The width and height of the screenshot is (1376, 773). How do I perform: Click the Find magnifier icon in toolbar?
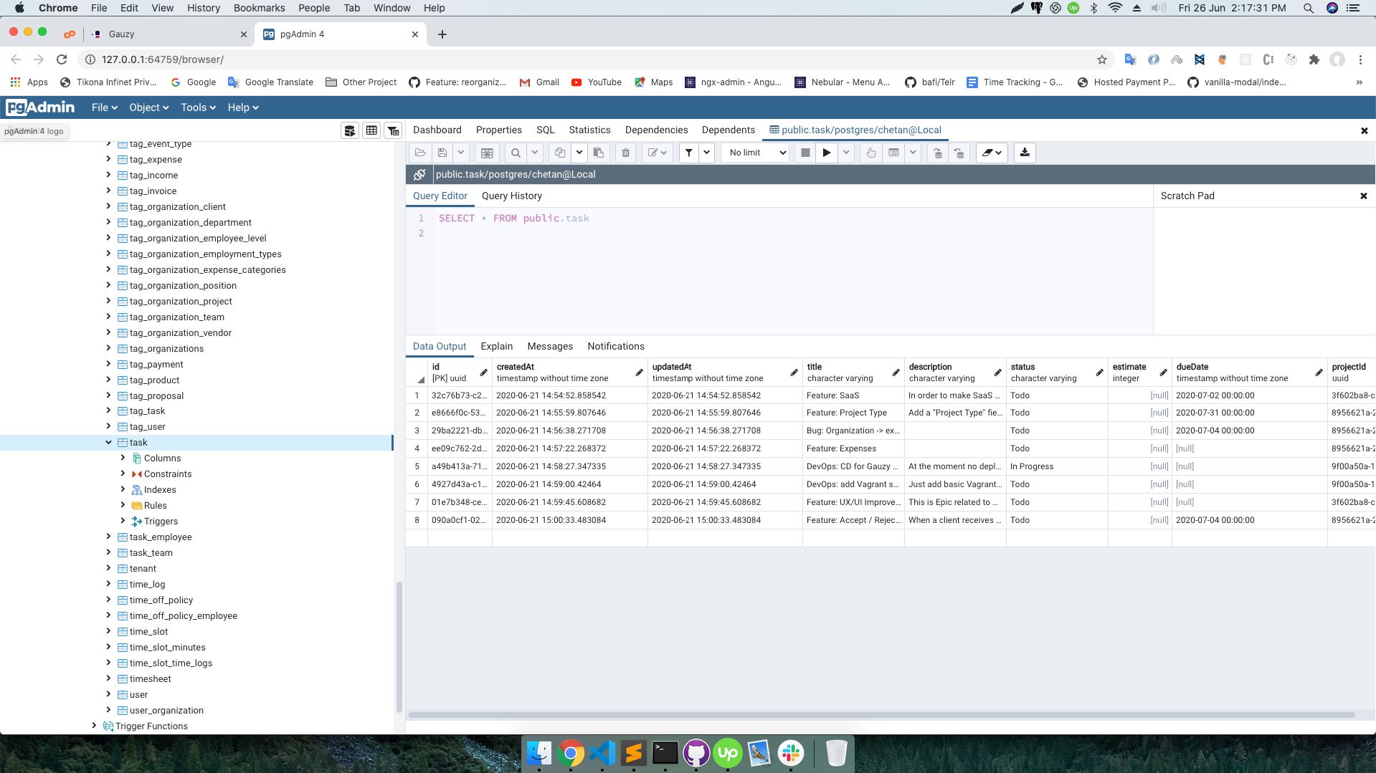[516, 153]
